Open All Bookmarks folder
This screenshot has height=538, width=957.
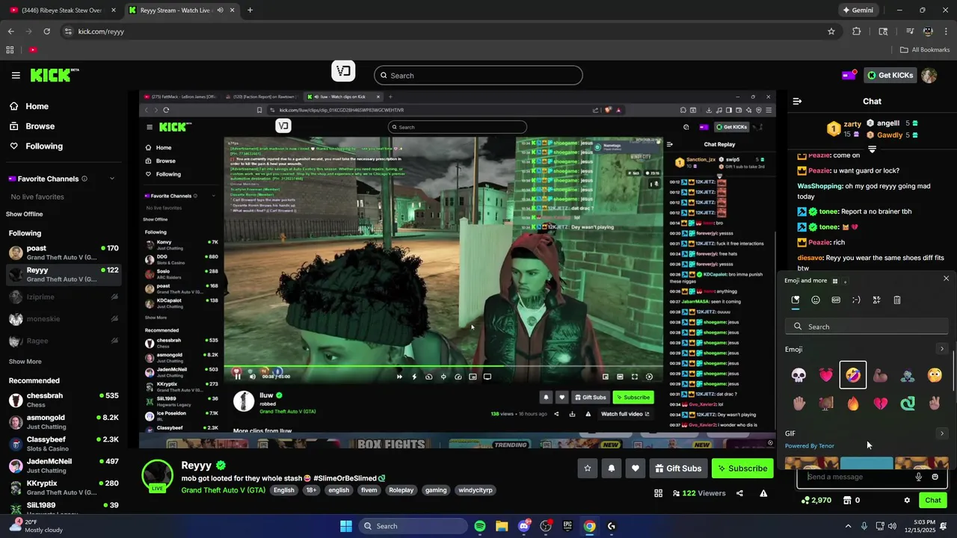pyautogui.click(x=925, y=50)
